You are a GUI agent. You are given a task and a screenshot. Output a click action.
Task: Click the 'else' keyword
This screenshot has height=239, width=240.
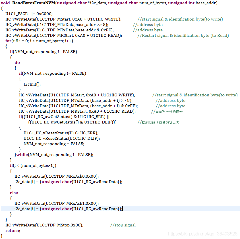click(14, 193)
